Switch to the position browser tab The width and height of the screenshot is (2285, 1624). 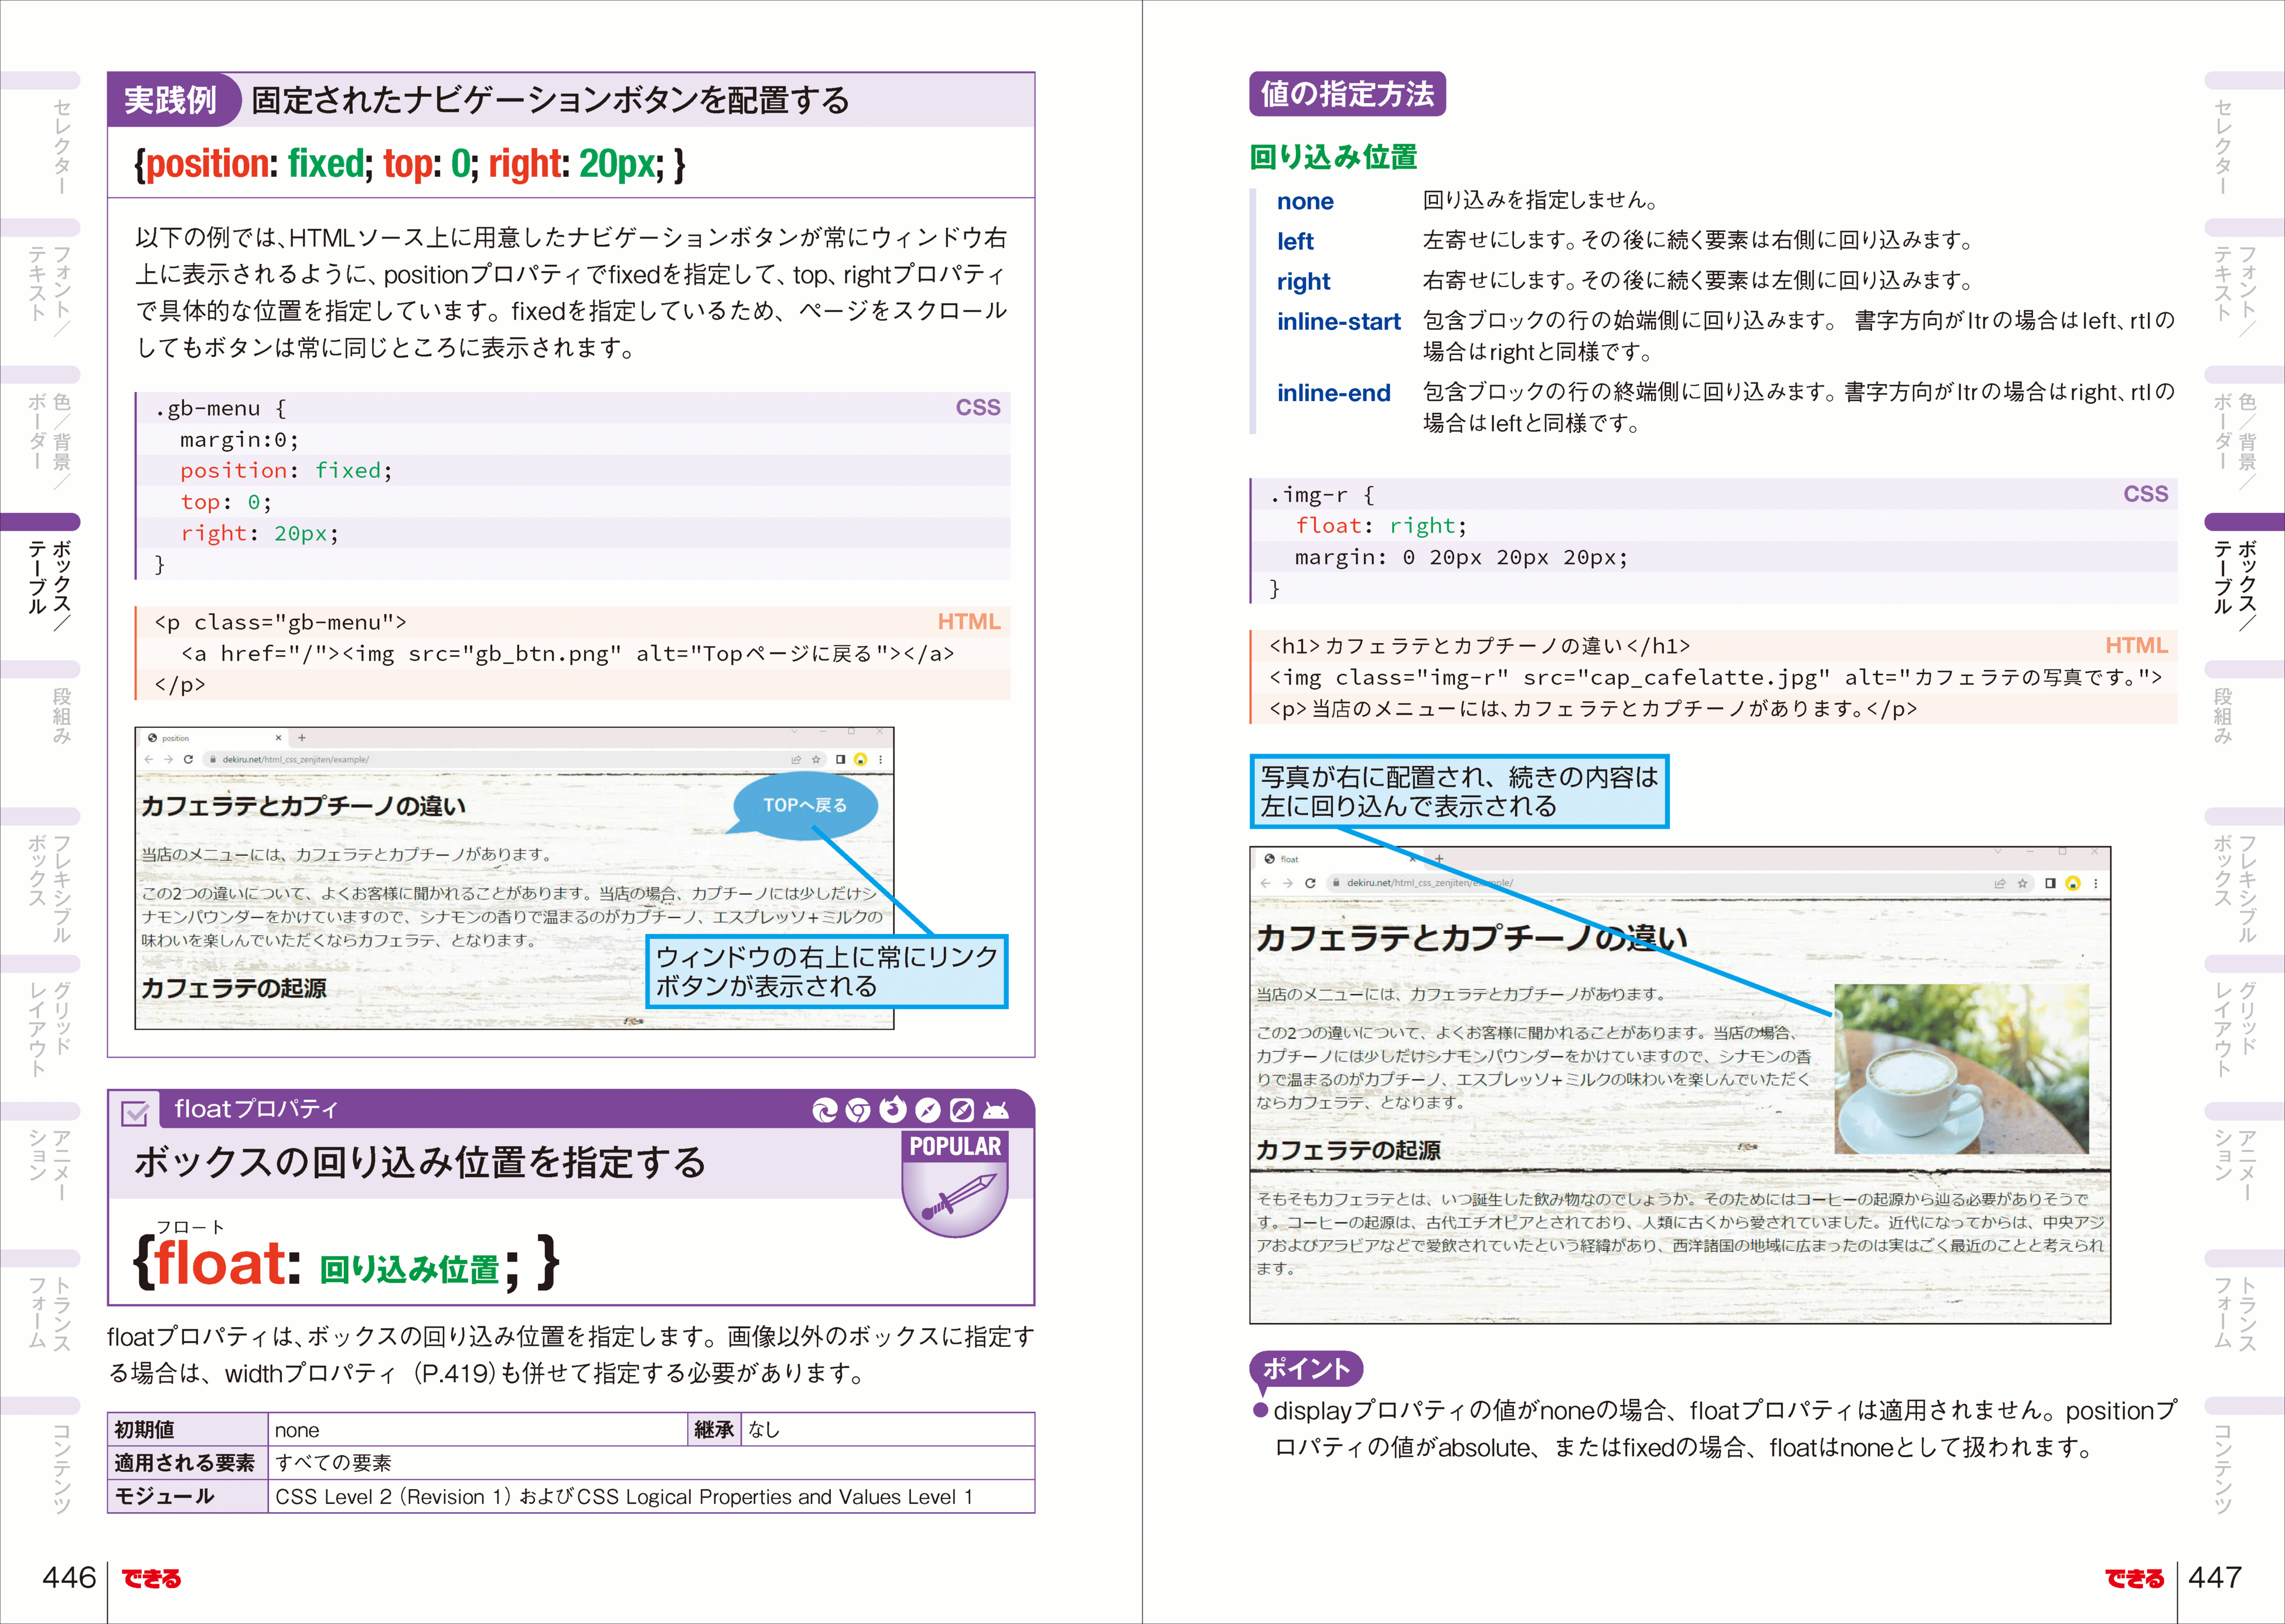point(177,738)
